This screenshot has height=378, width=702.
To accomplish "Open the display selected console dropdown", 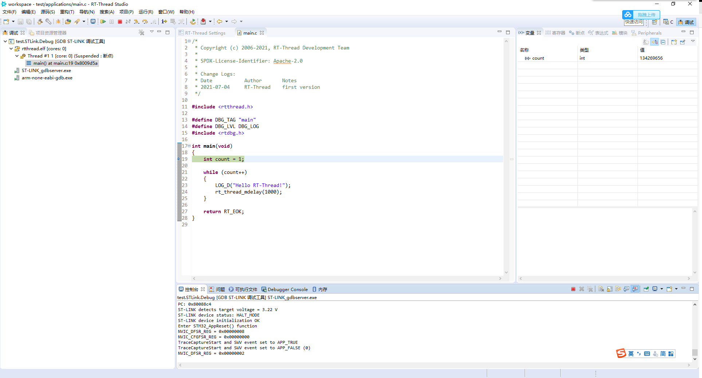I will [x=662, y=289].
